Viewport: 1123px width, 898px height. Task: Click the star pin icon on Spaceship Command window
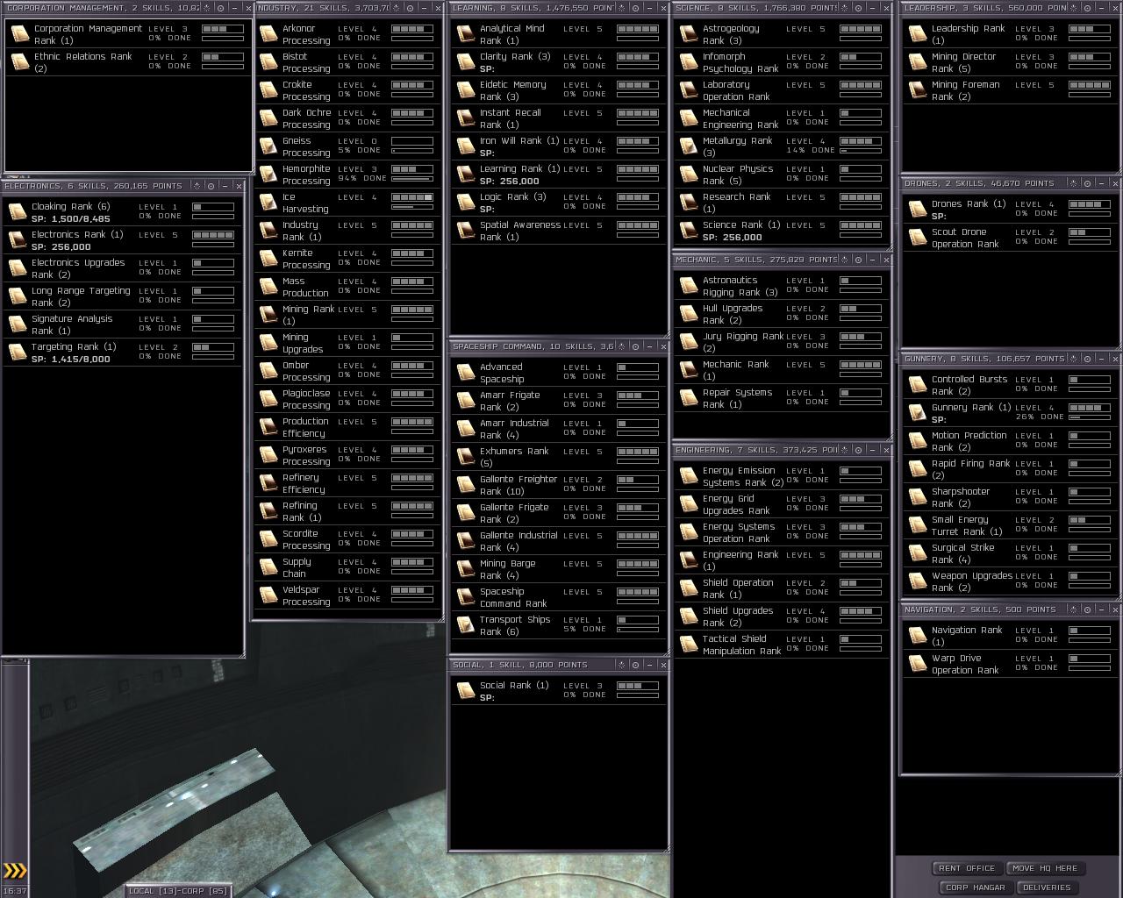pos(621,346)
